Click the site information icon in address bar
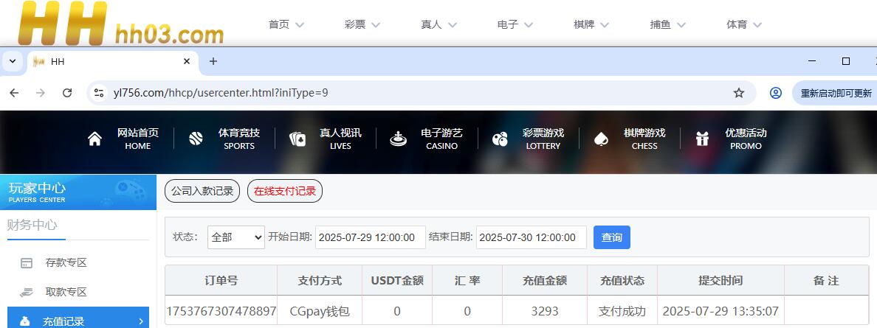 click(99, 93)
